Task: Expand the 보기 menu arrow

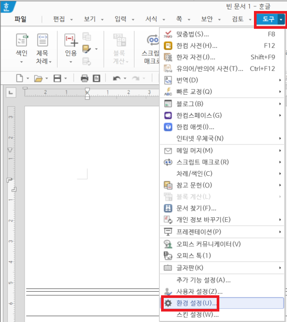Action: (x=102, y=20)
